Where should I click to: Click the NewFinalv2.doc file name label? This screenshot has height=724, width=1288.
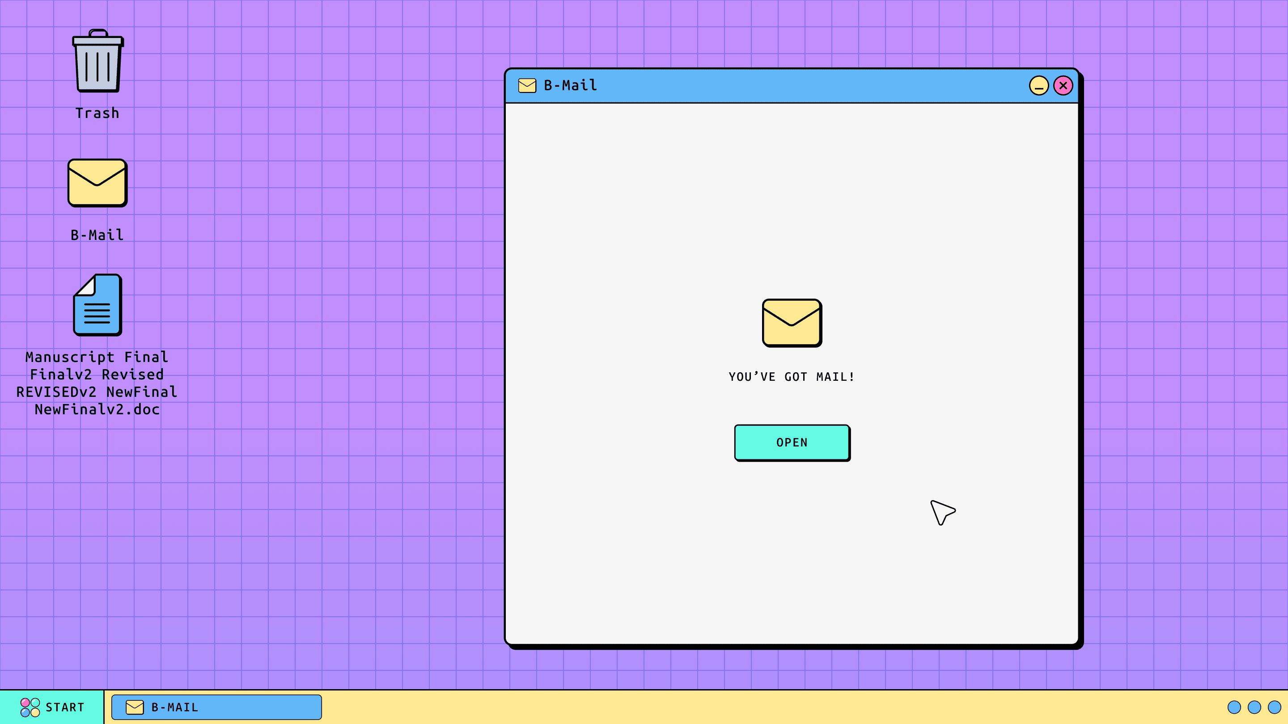(x=97, y=409)
